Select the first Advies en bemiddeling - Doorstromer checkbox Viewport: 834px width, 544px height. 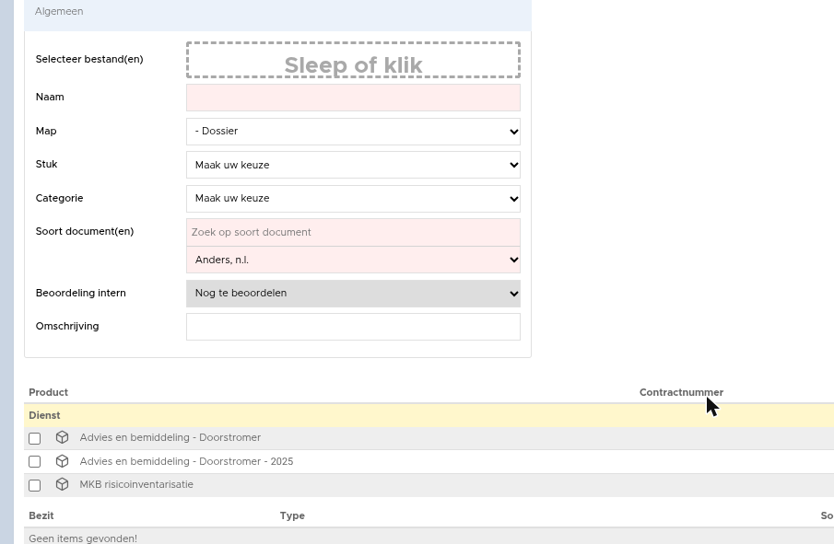tap(35, 438)
